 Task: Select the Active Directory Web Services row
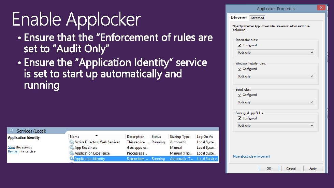(x=143, y=142)
